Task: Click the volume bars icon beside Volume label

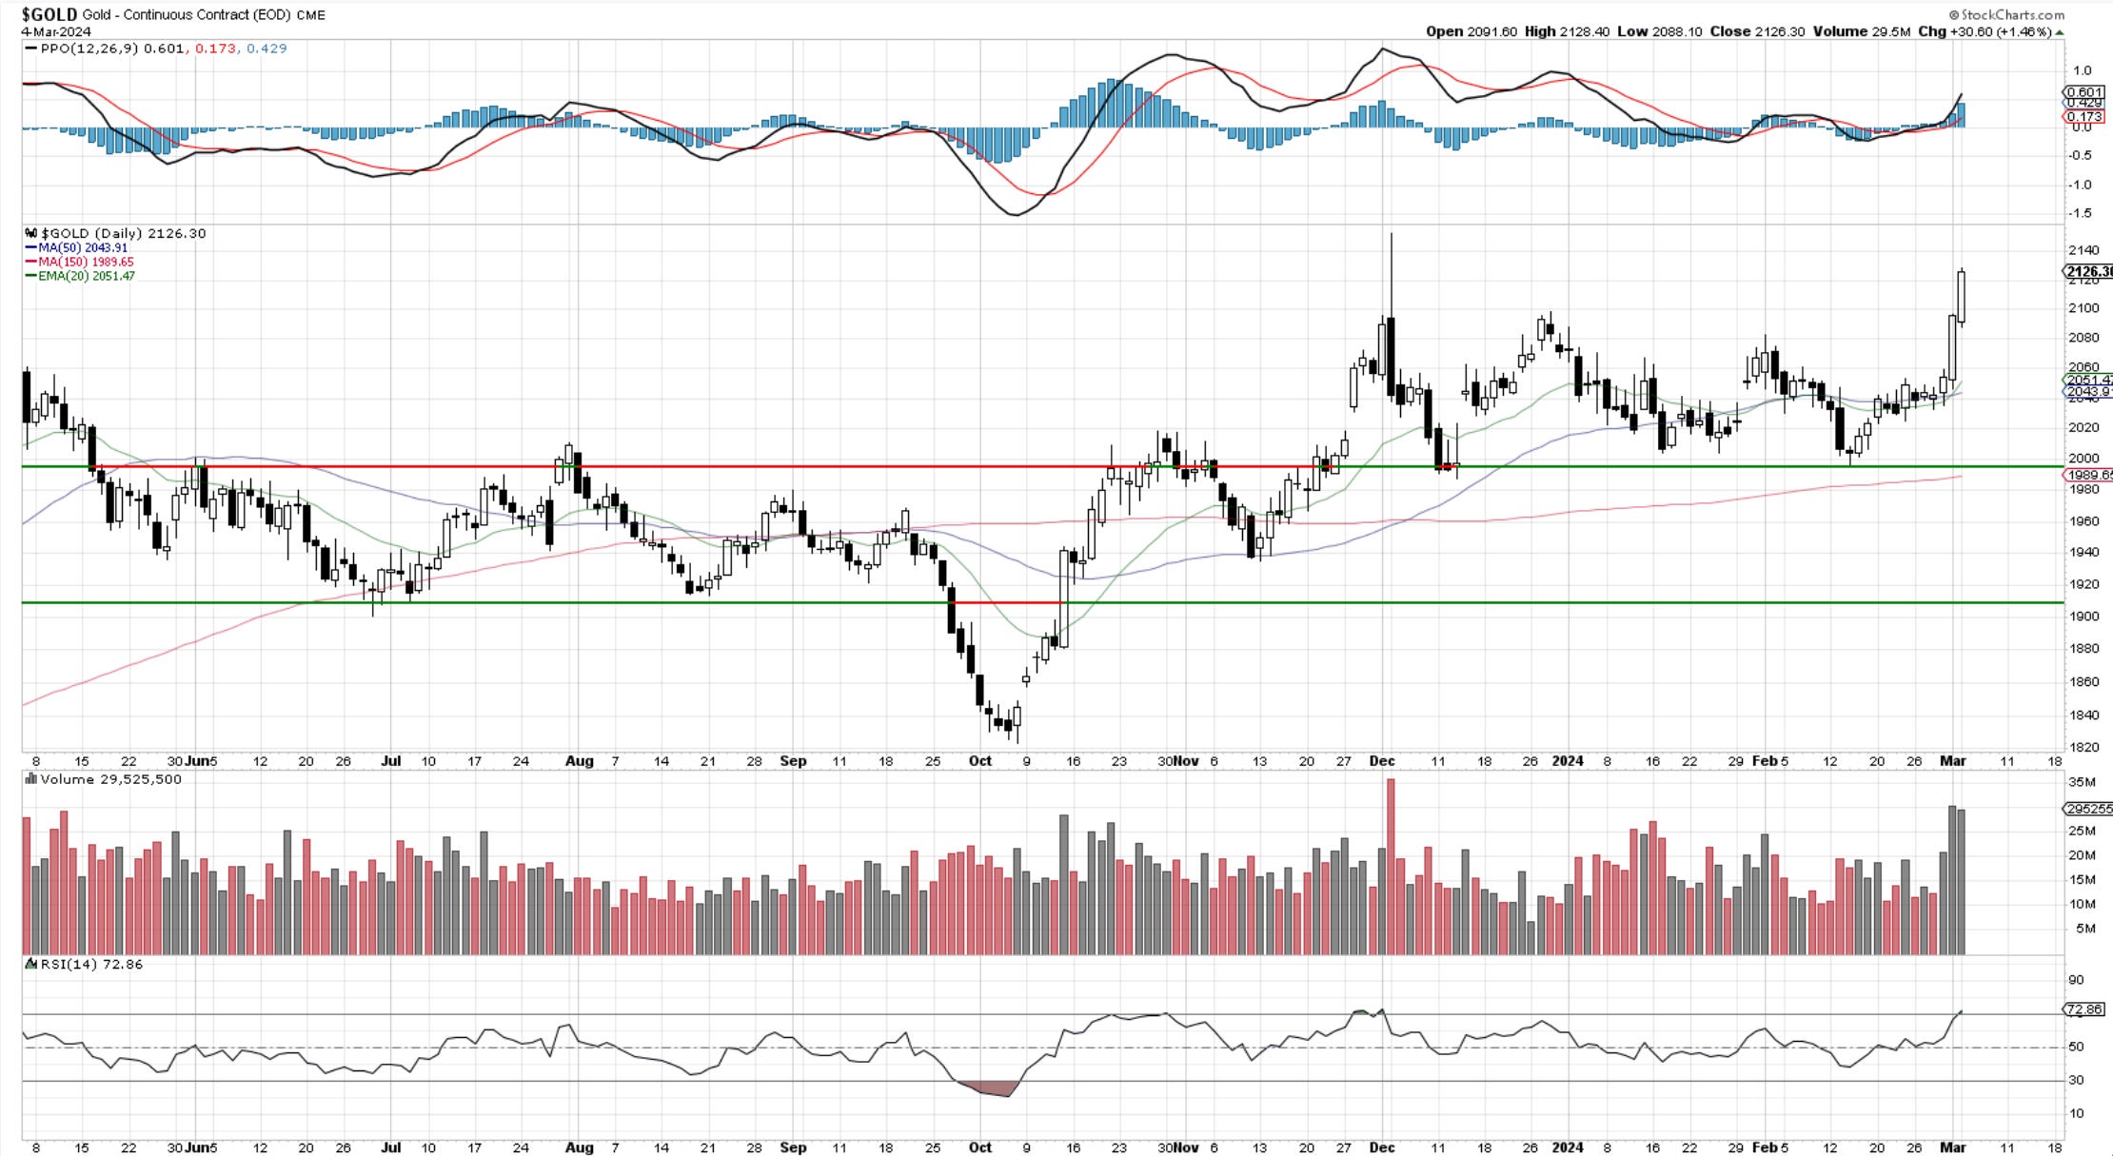Action: coord(31,779)
